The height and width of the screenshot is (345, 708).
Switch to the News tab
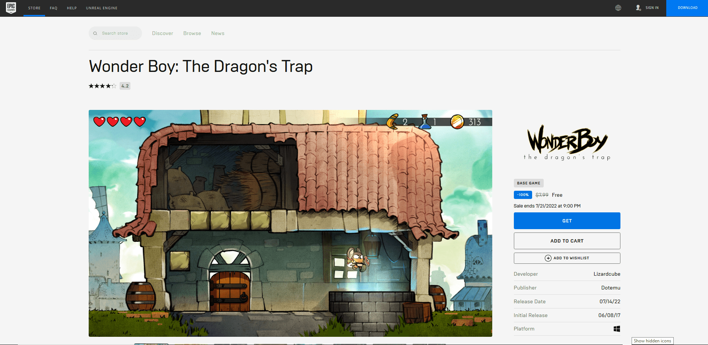click(218, 34)
